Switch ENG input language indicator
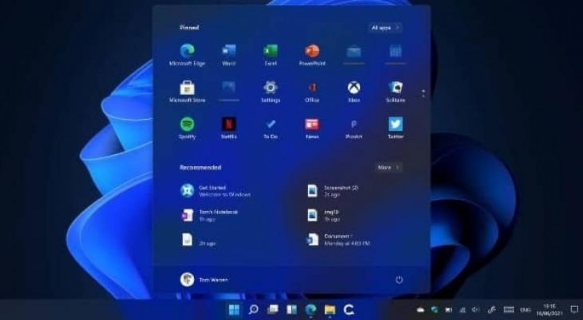The image size is (583, 320). point(525,310)
